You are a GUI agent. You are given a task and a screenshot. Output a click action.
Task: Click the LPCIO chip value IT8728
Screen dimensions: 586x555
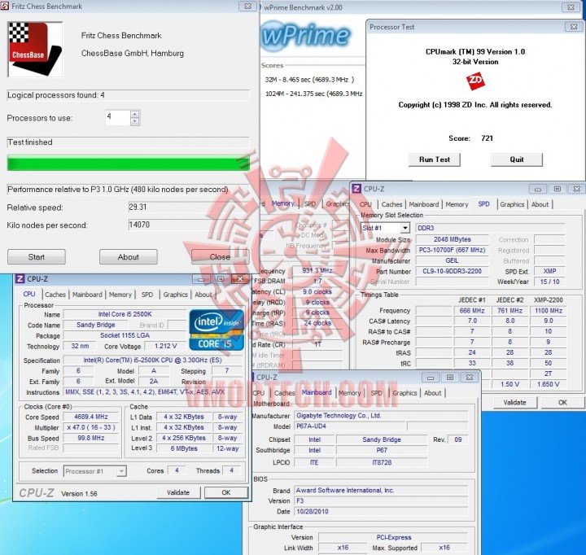click(x=382, y=462)
